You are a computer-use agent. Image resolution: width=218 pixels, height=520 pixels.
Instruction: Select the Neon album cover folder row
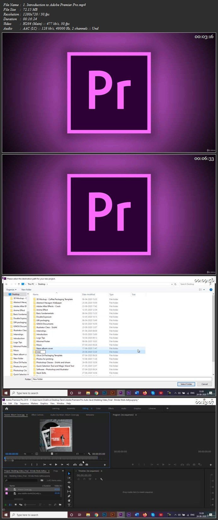pos(89,348)
